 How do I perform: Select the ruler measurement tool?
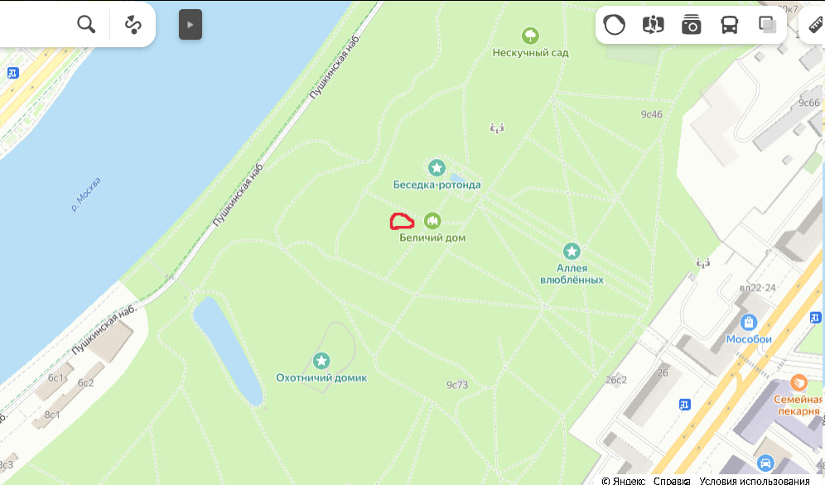[x=816, y=25]
